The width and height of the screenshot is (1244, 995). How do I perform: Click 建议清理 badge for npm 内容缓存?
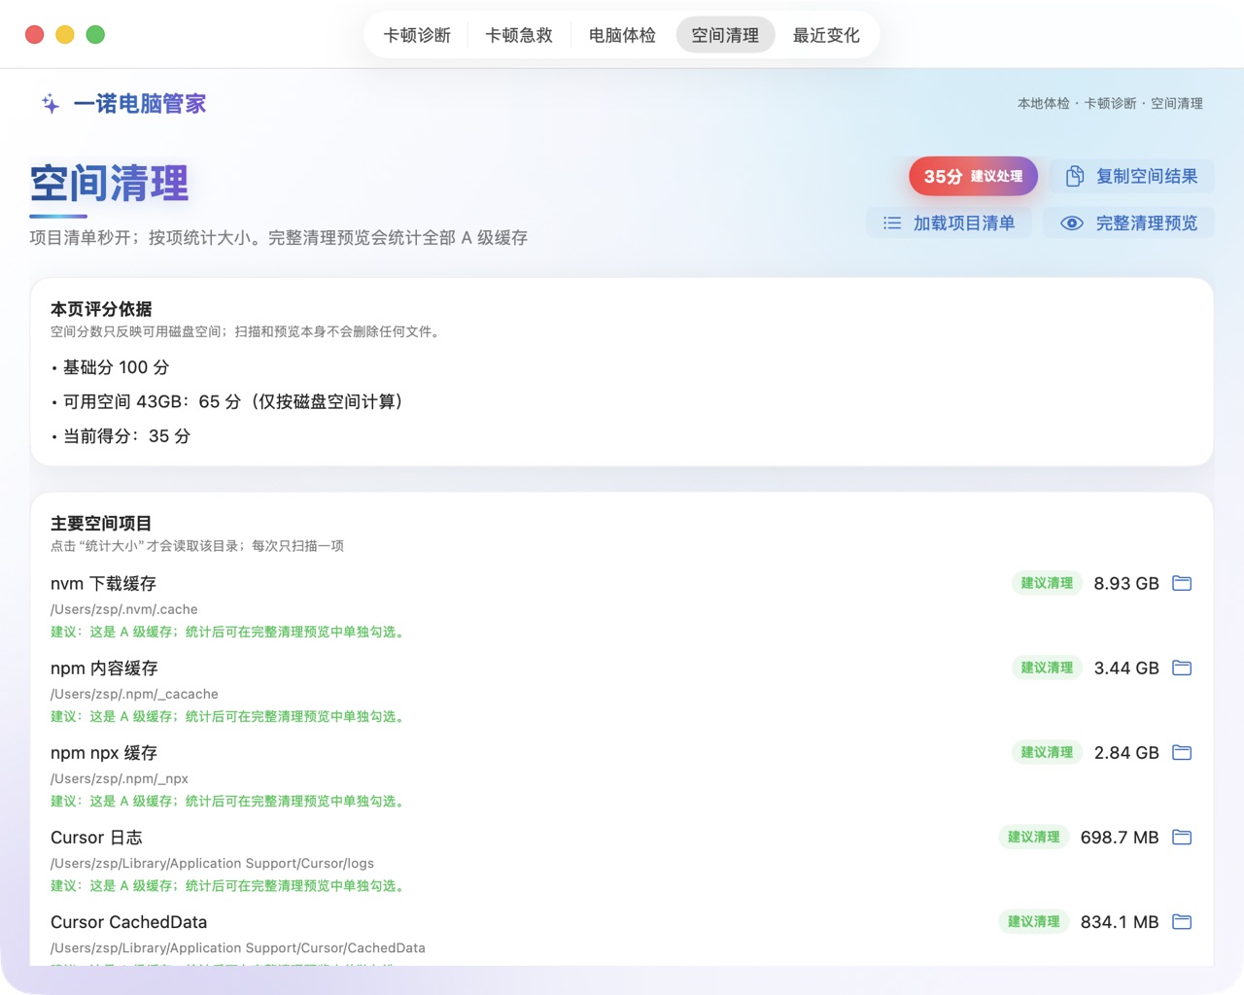[x=1047, y=668]
